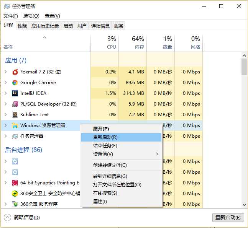Expand the 任务管理器 process row
Viewport: 248px width, 228px height.
click(6, 136)
